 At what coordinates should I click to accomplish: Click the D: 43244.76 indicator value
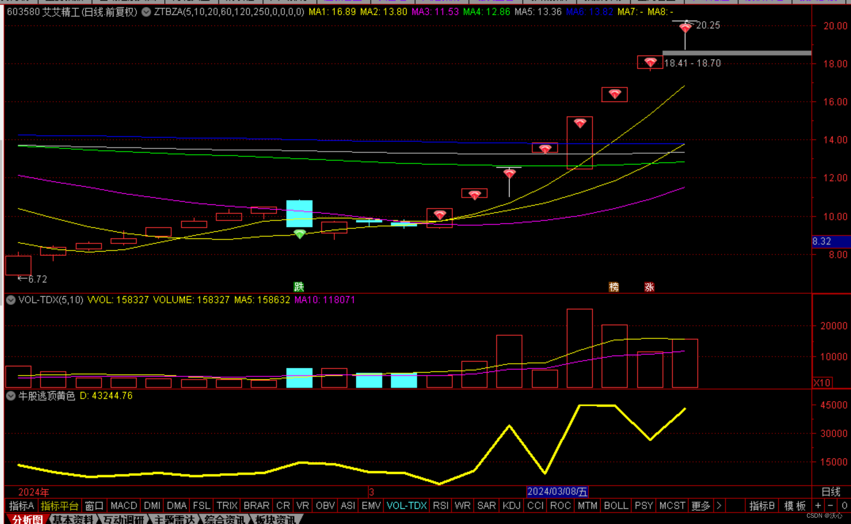tap(106, 396)
